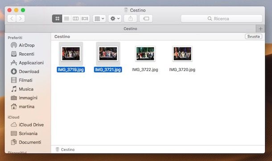Click the IMG_3719.jpg file name label
Image resolution: width=272 pixels, height=161 pixels.
71,70
